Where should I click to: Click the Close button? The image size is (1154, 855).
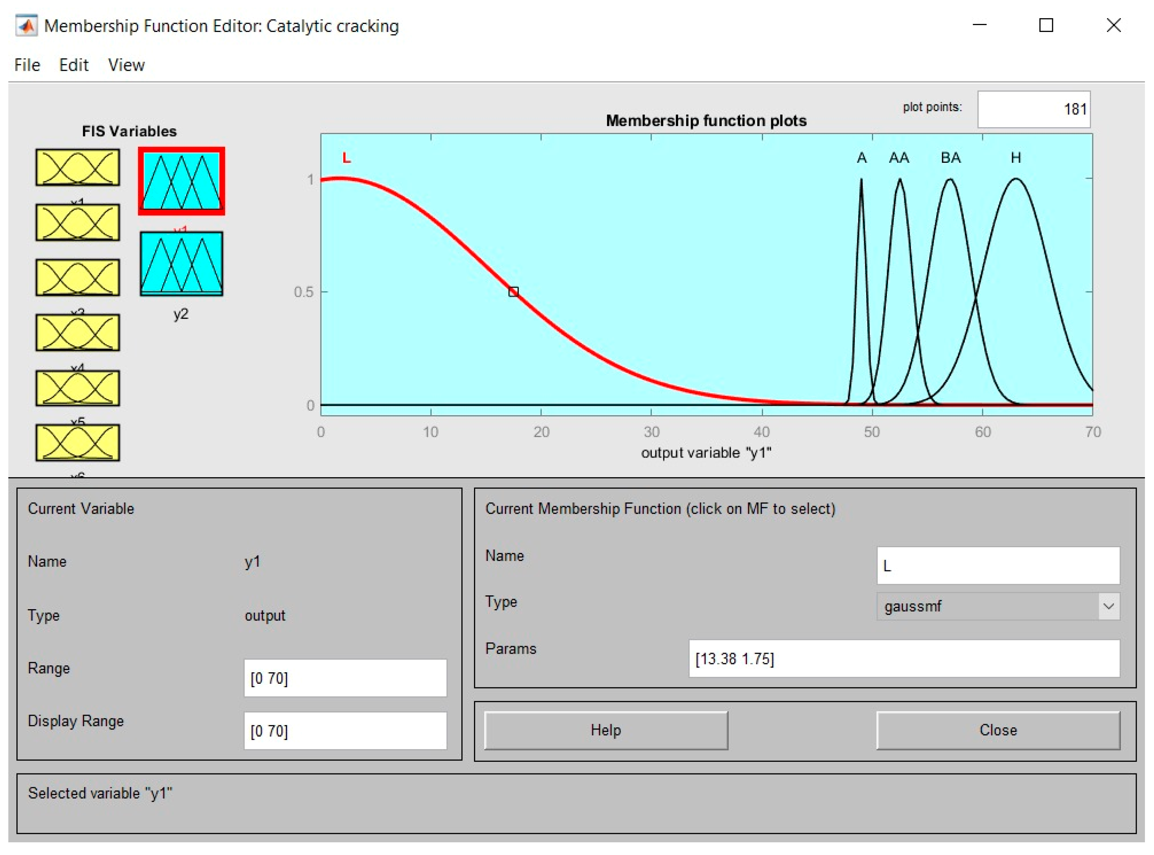click(x=998, y=730)
